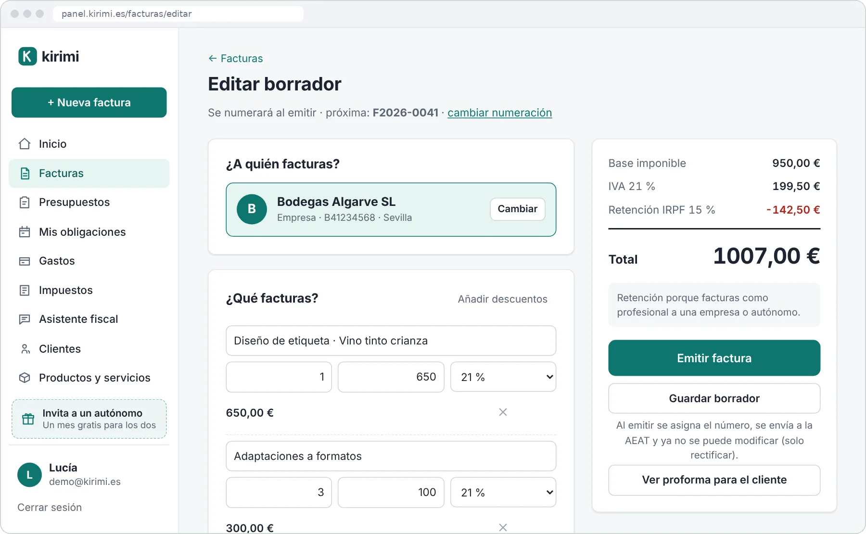Select Gastos in the sidebar
866x534 pixels.
click(x=89, y=261)
